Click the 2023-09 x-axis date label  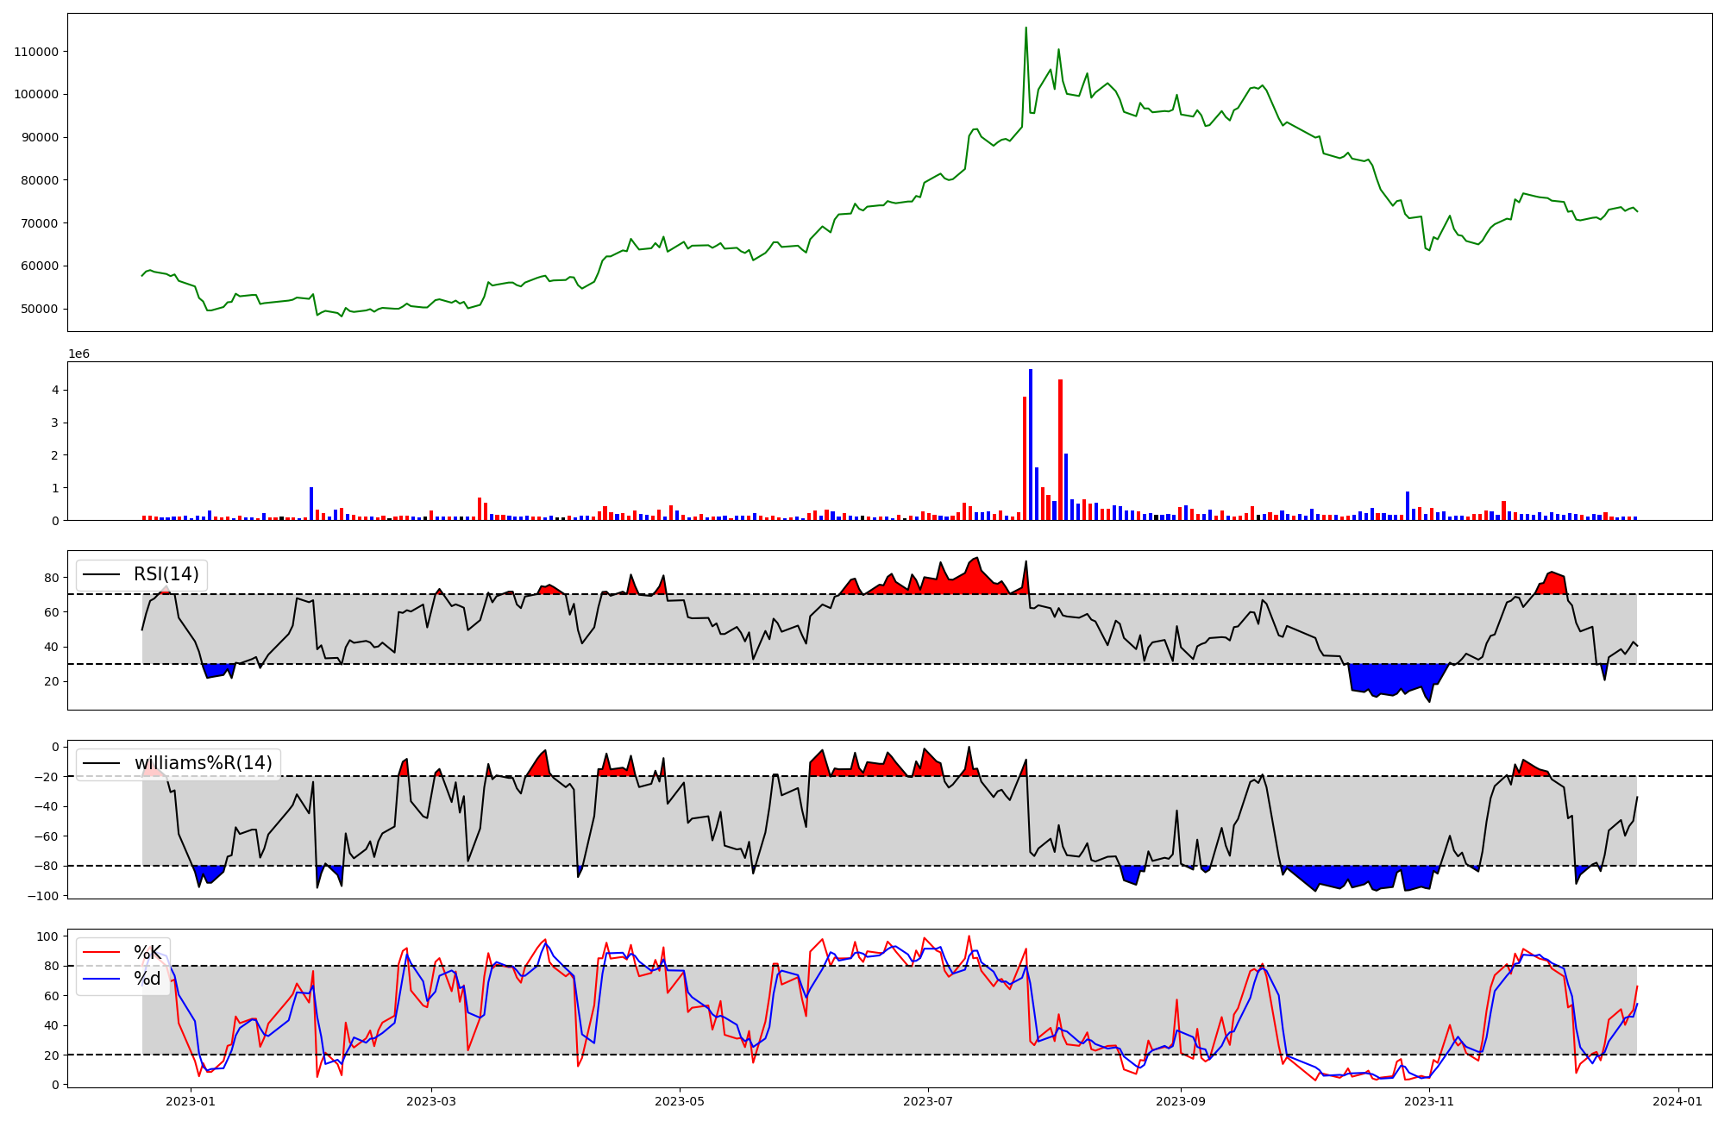(x=1180, y=1101)
